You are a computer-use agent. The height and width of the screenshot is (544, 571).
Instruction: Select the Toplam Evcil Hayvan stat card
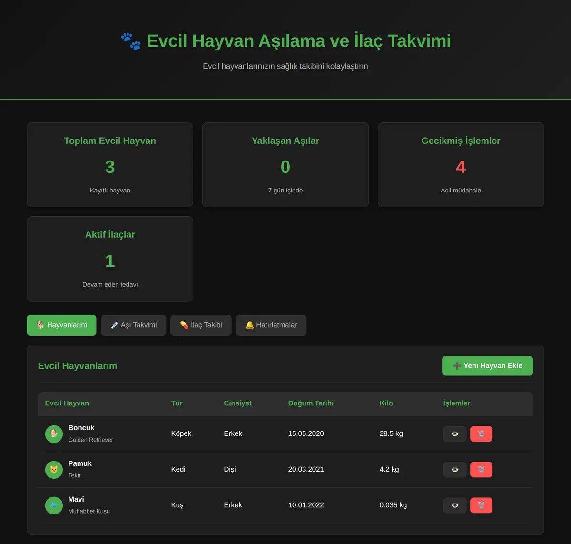110,165
